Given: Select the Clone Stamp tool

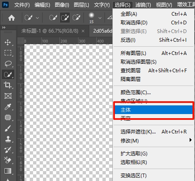Looking at the screenshot, I should tap(8, 139).
